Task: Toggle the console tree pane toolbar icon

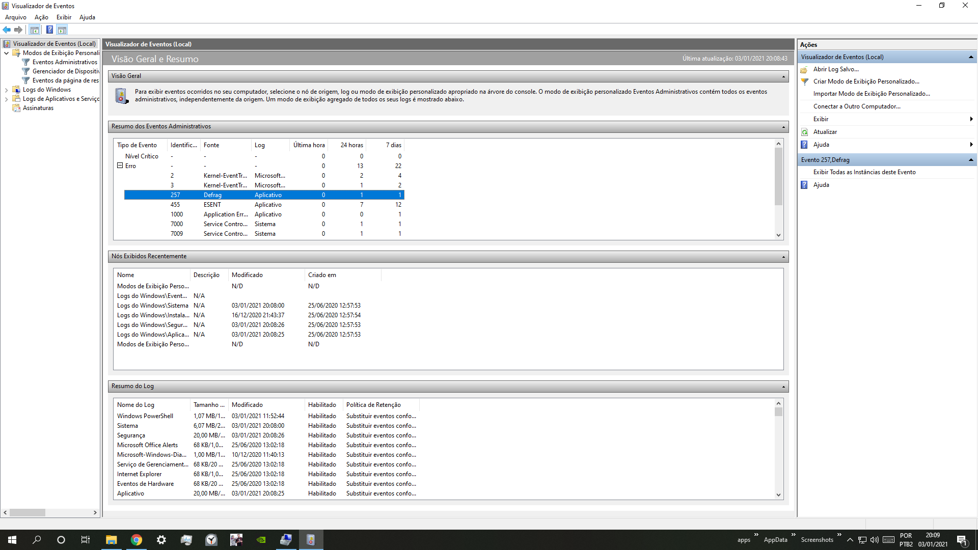Action: coord(35,30)
